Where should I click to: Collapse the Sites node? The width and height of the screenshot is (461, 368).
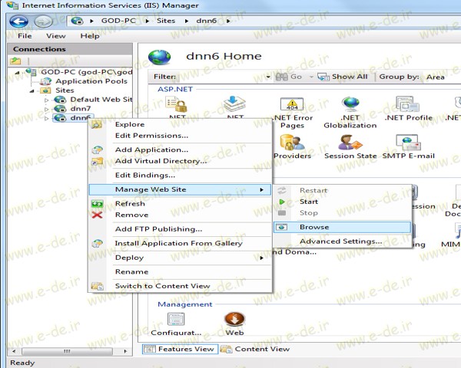[32, 91]
